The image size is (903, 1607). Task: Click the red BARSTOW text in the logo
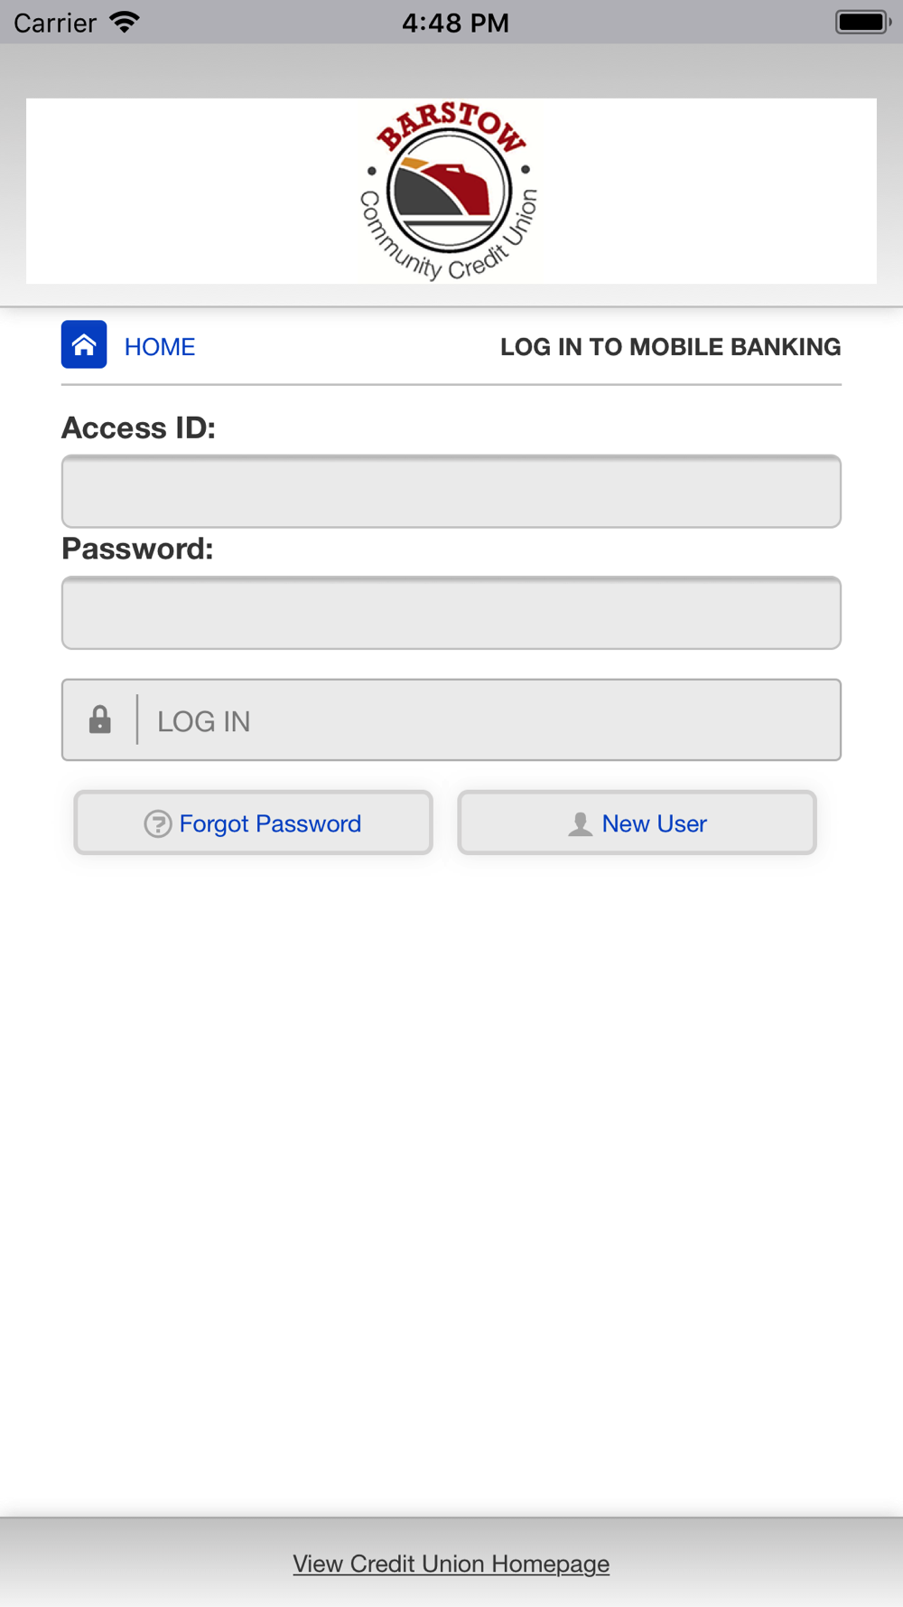[451, 125]
